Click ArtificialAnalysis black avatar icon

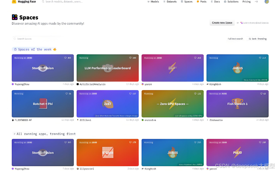(78, 84)
